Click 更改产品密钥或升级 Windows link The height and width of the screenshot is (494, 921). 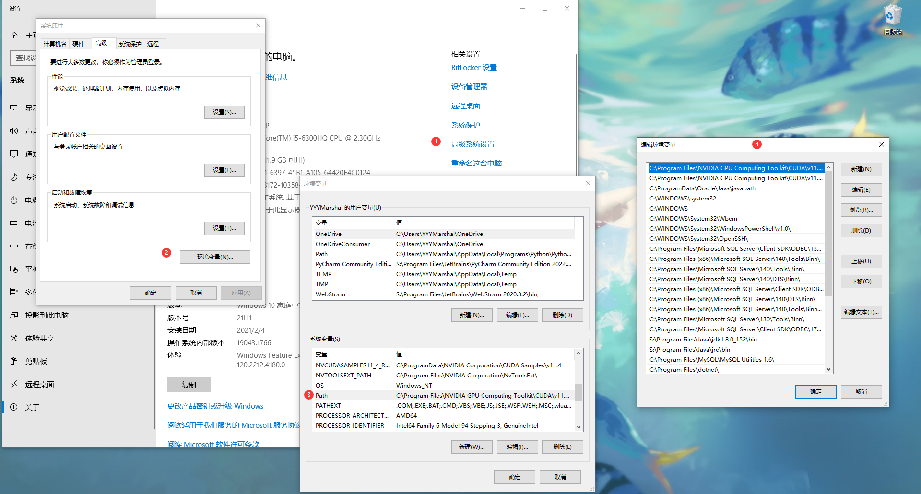point(215,406)
